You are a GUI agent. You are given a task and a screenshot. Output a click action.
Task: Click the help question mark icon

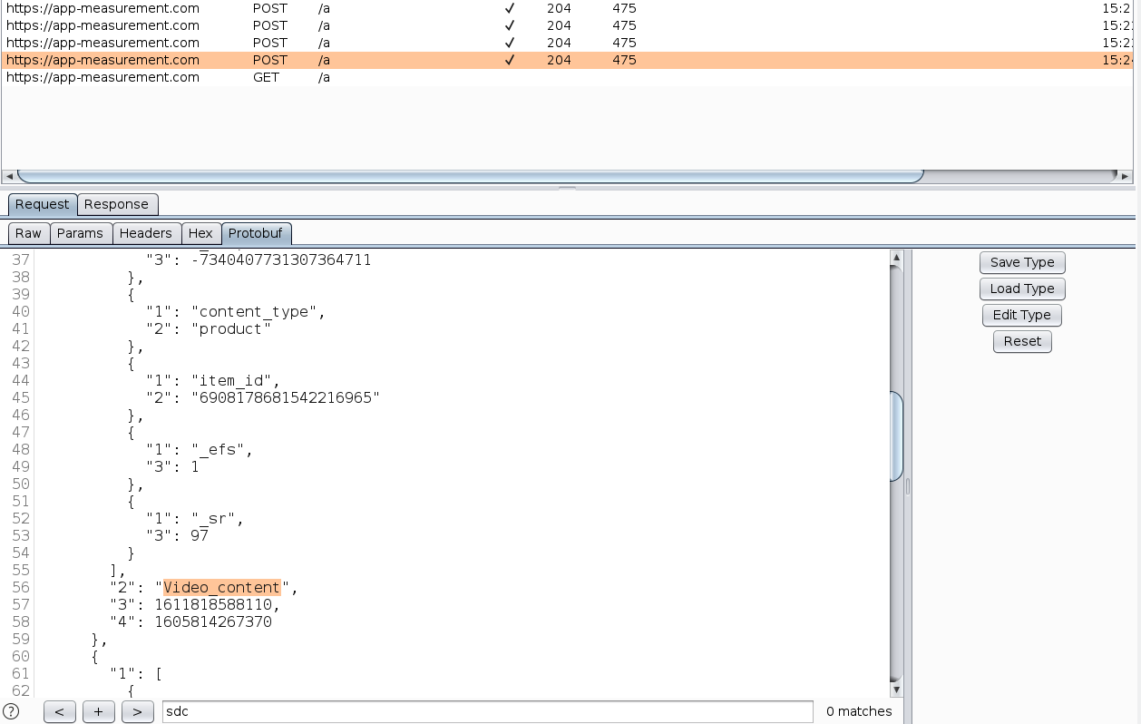point(11,711)
